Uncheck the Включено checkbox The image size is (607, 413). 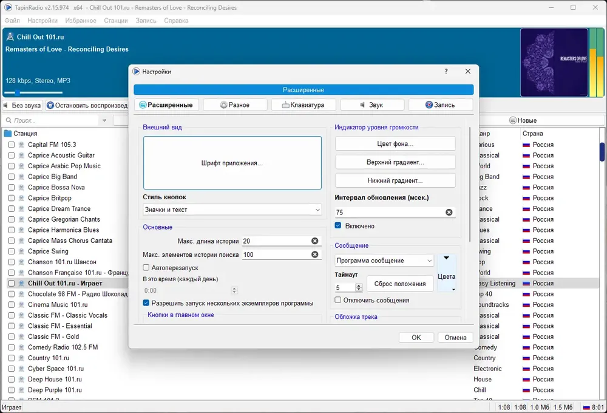[x=338, y=225]
